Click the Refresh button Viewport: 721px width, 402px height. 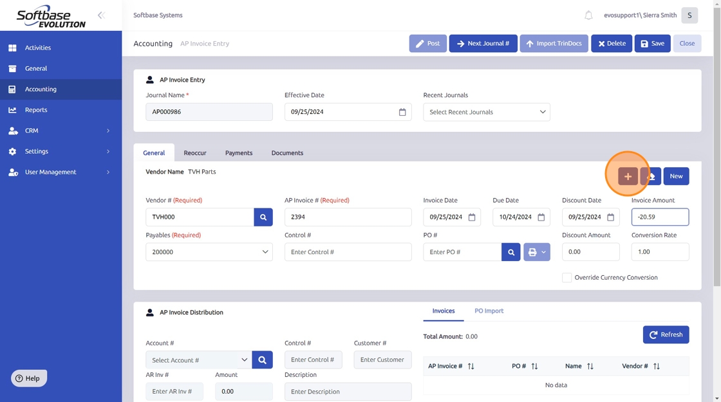tap(666, 334)
